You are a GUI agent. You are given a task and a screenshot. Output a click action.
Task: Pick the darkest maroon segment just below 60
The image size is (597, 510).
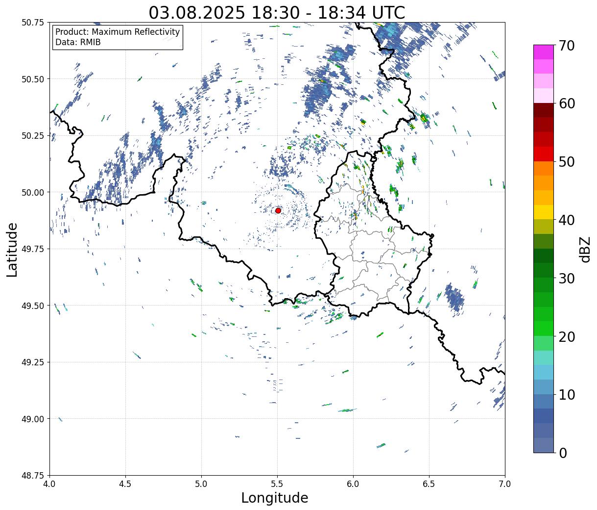tap(544, 110)
